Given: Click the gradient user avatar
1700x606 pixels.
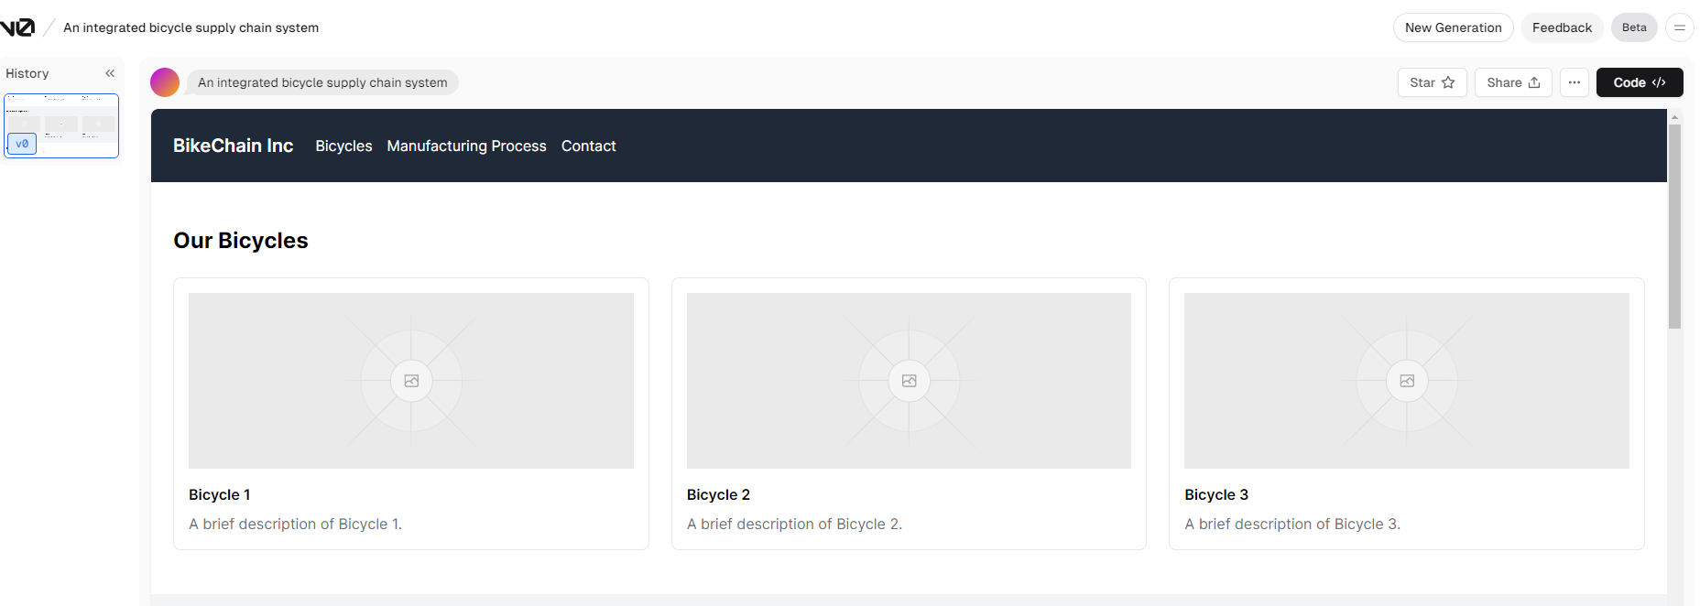Looking at the screenshot, I should 165,82.
